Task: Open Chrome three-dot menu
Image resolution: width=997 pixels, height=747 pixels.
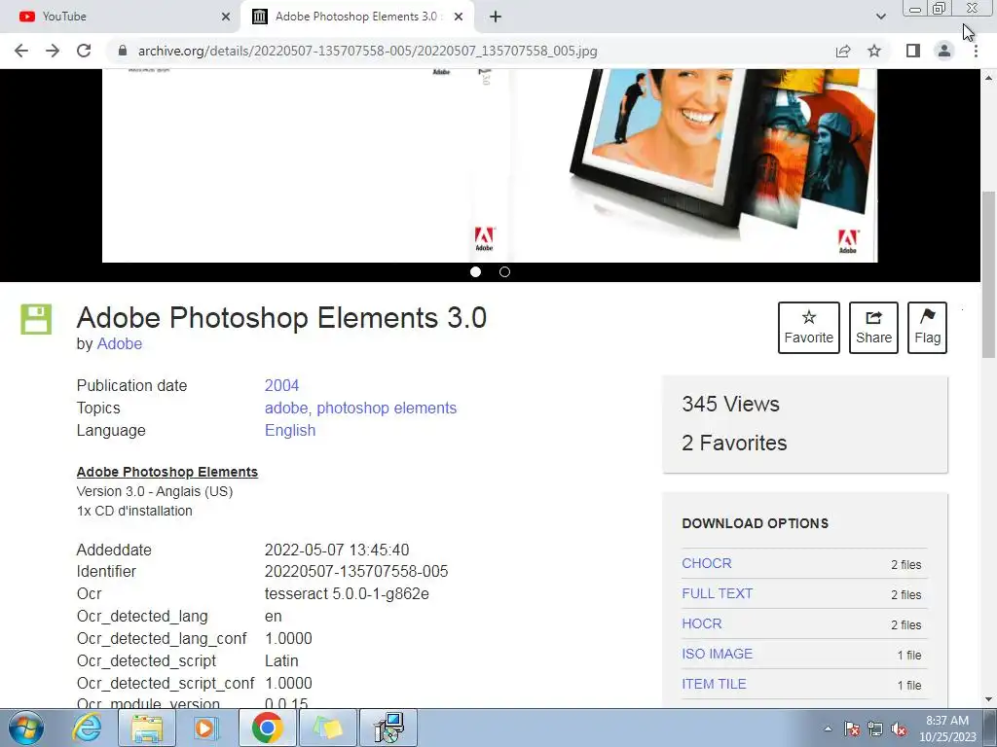Action: (976, 51)
